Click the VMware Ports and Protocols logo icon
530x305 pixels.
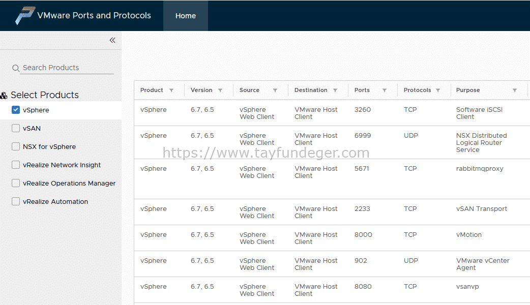point(25,16)
